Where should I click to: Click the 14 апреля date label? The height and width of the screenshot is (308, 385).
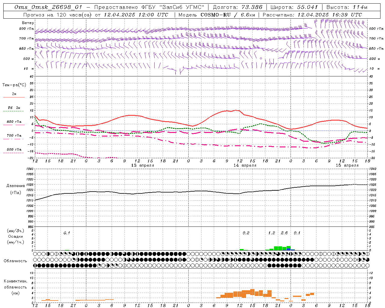pos(245,165)
